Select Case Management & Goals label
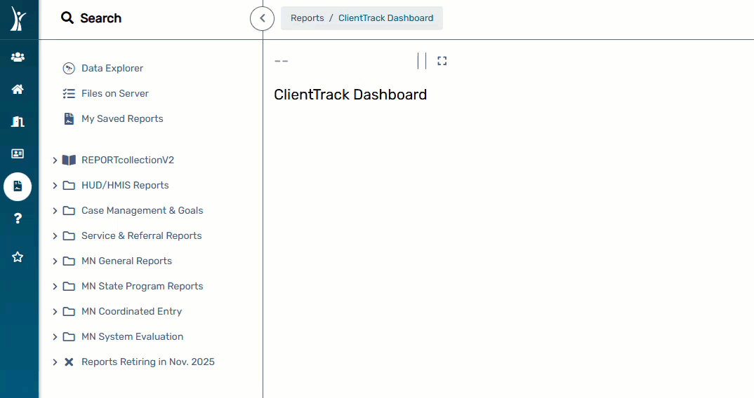The image size is (754, 398). pos(143,210)
